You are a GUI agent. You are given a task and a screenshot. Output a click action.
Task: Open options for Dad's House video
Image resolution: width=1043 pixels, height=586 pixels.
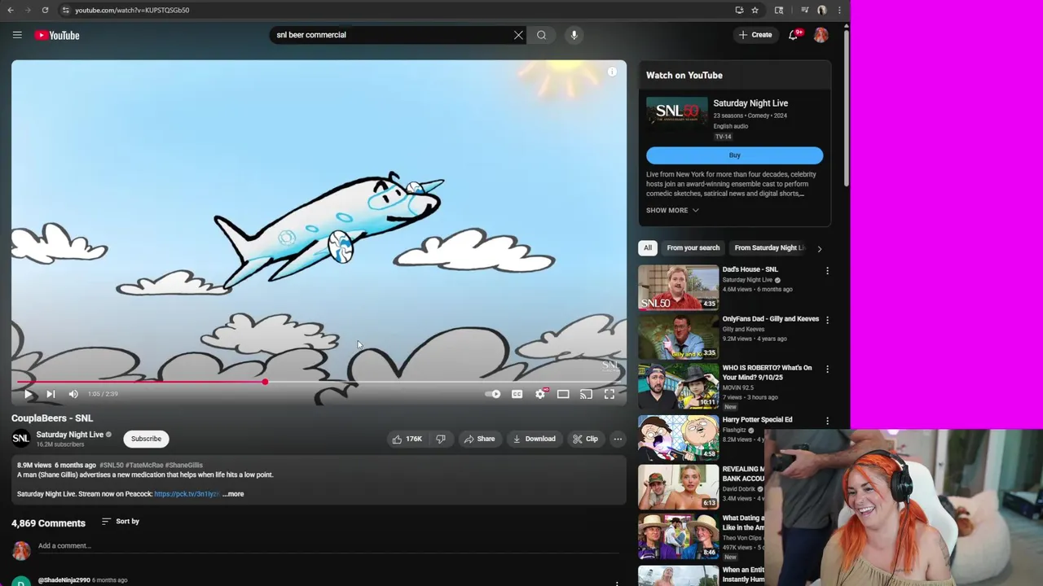point(827,271)
